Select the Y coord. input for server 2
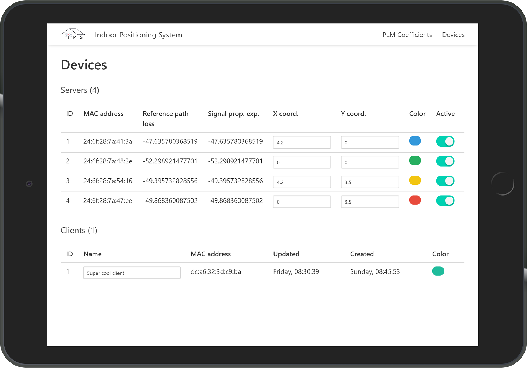527x368 pixels. click(370, 162)
